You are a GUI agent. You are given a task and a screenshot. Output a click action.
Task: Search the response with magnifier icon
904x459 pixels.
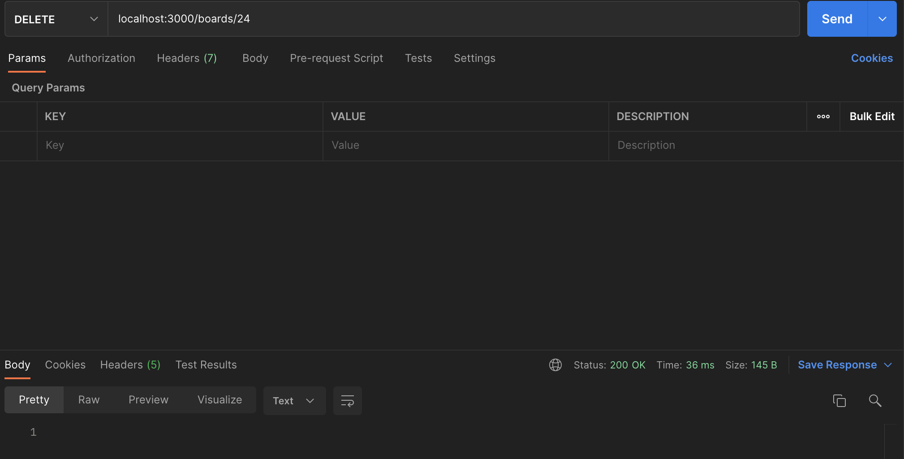click(x=875, y=401)
